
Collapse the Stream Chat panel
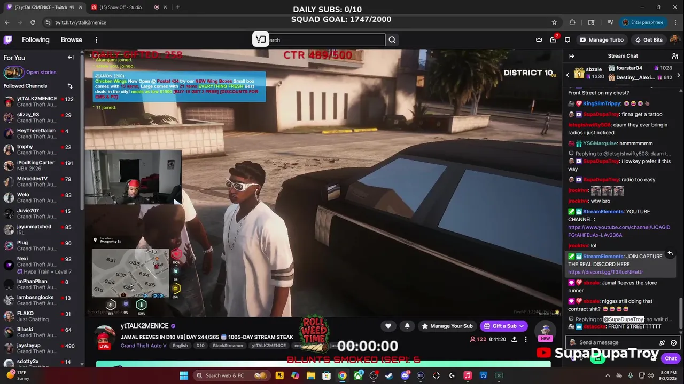(x=571, y=56)
